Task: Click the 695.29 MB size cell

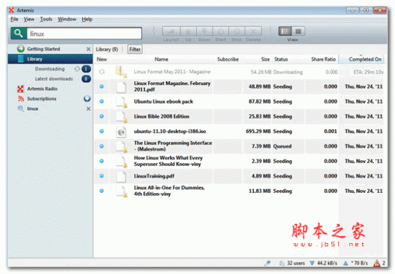Action: [x=258, y=131]
